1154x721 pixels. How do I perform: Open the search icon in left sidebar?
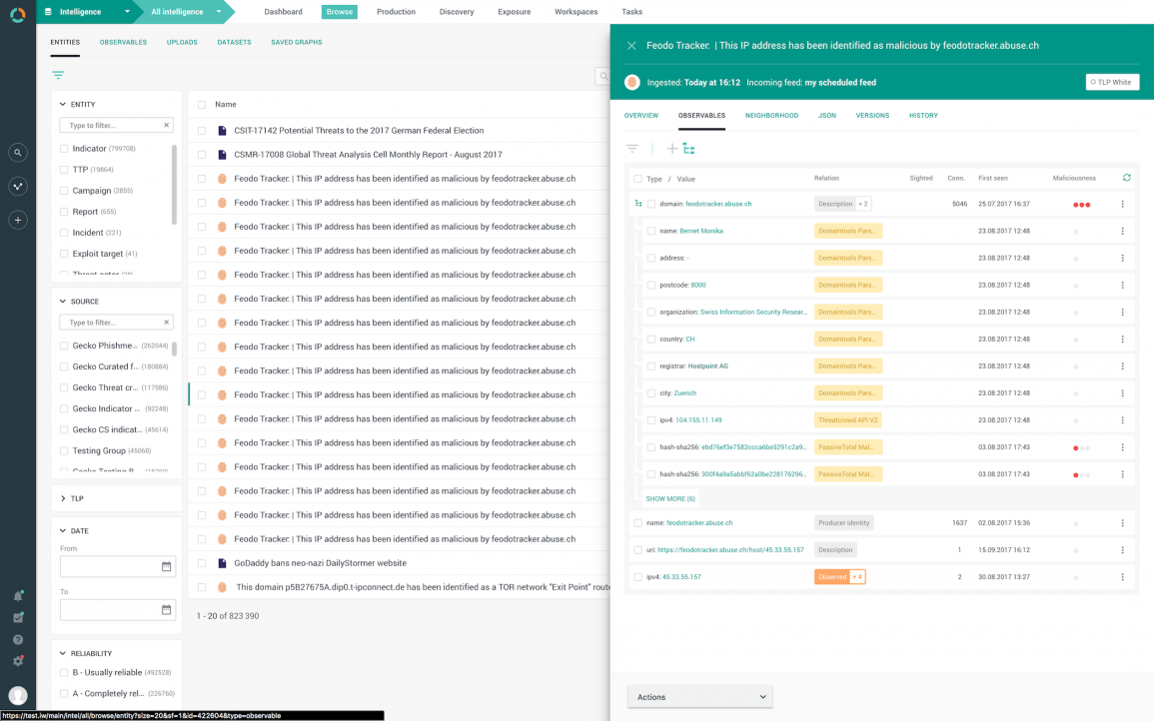17,153
